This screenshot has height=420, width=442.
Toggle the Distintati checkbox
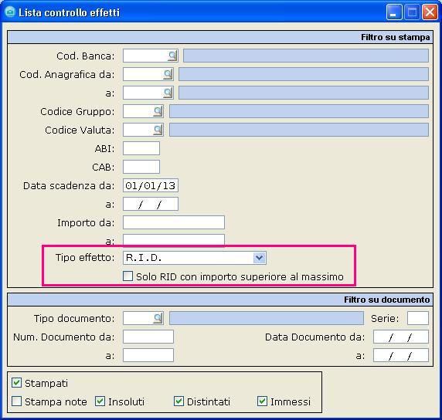(178, 401)
